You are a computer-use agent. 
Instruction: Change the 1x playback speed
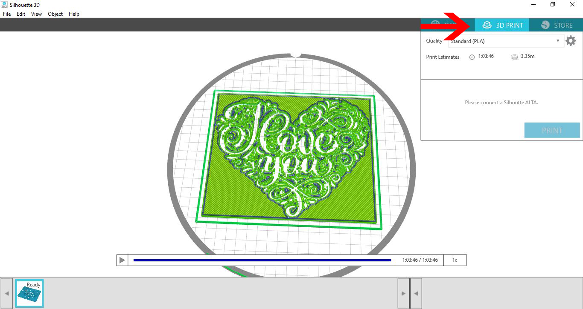tap(455, 260)
